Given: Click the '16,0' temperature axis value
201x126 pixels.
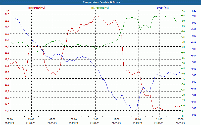Looking at the screenshot, I should [x=7, y=85].
